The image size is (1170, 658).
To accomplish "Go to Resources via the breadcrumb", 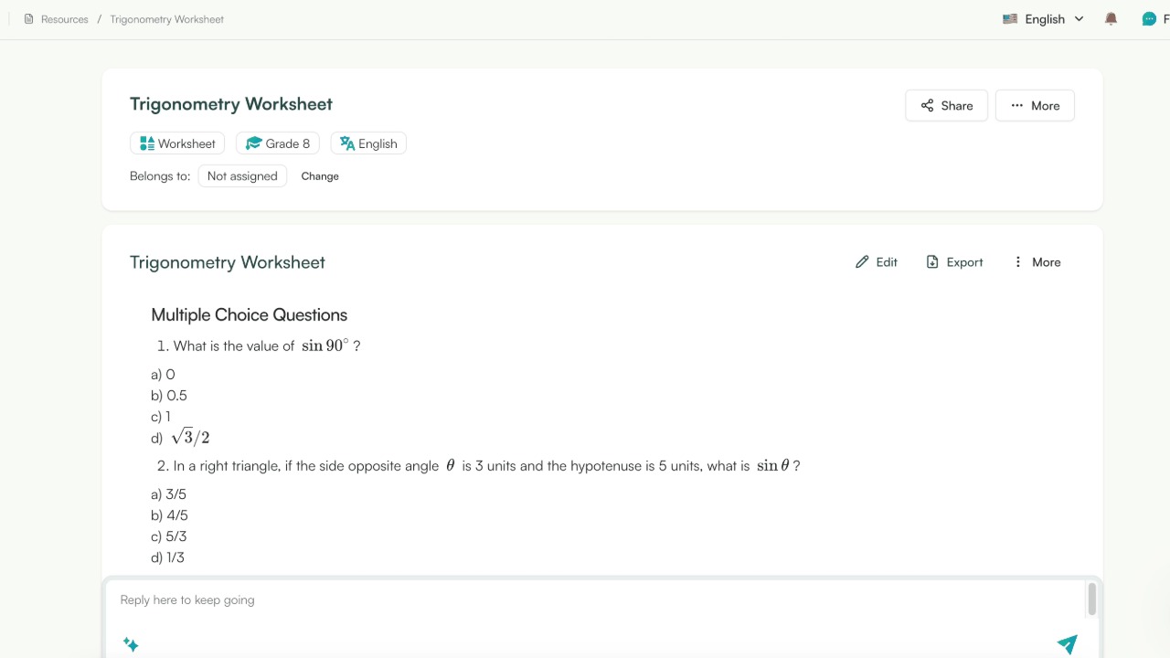I will (62, 18).
